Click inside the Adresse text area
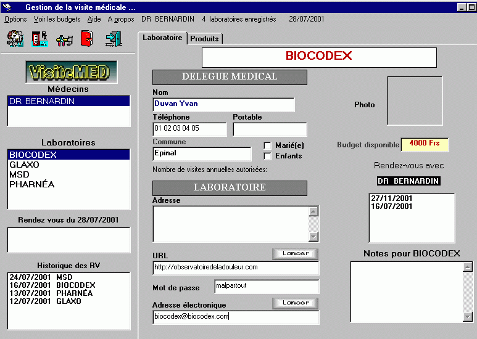477x339 pixels. [x=231, y=224]
